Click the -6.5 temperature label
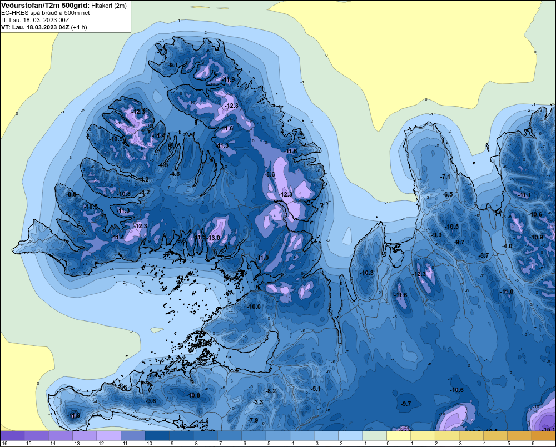This screenshot has width=556, height=447. 448,194
